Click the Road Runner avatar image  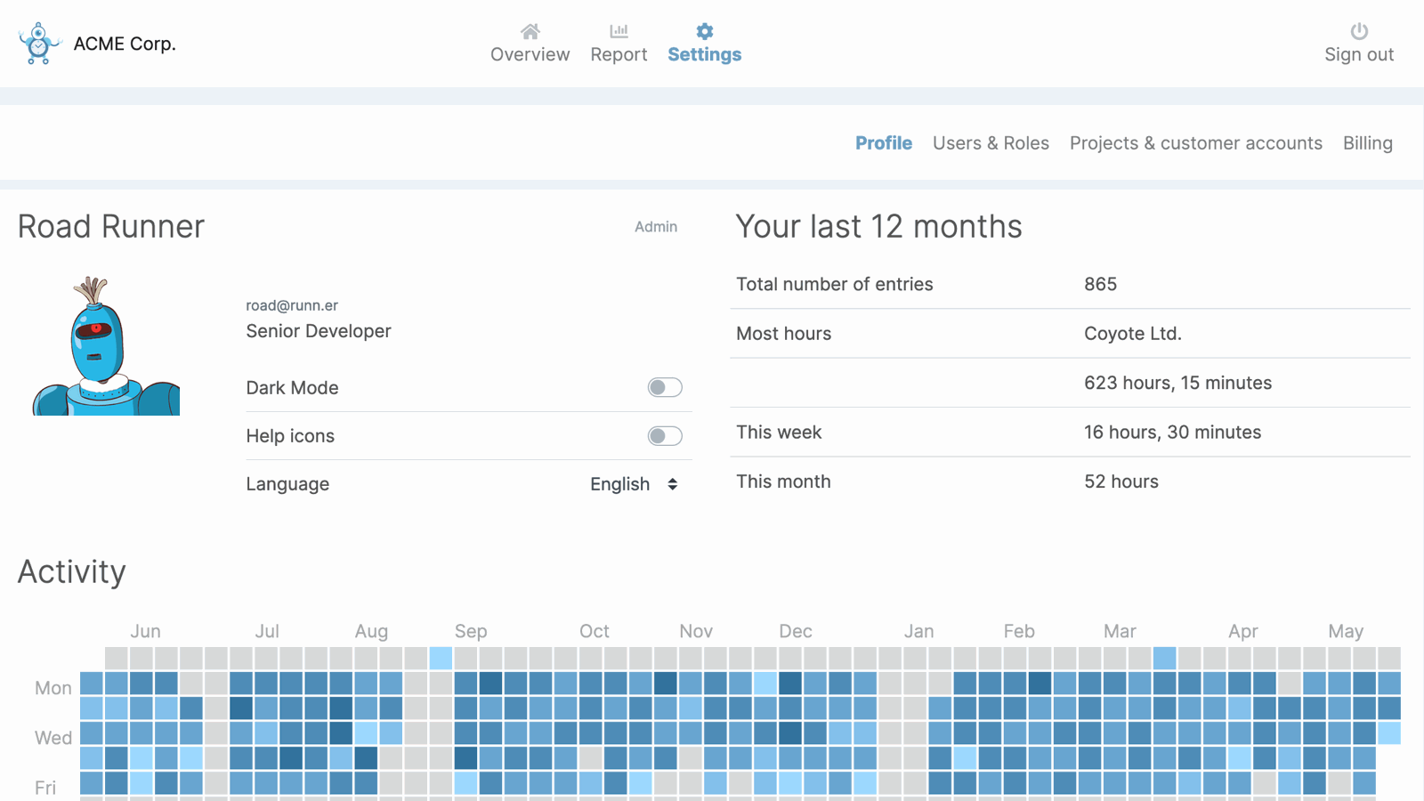click(x=106, y=345)
